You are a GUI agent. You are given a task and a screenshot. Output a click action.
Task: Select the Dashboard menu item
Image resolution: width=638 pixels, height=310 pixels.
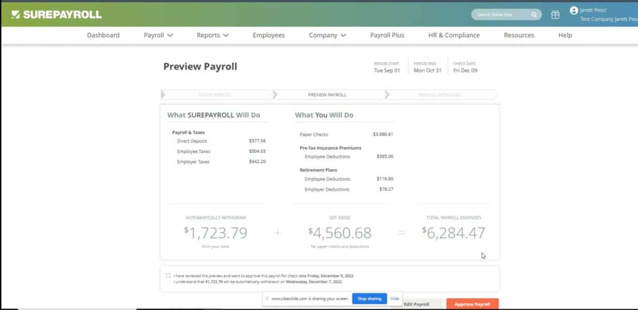103,35
